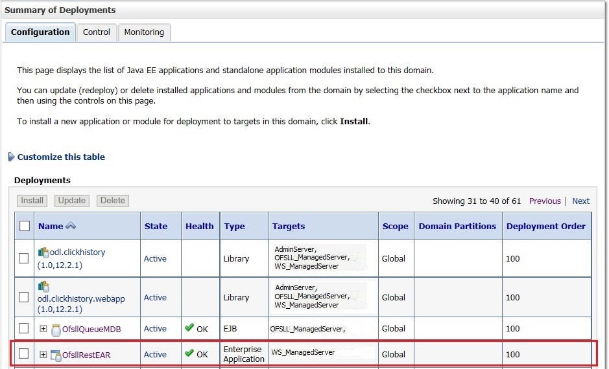Sort by the Deployment Order column header
This screenshot has height=369, width=609.
(x=545, y=227)
